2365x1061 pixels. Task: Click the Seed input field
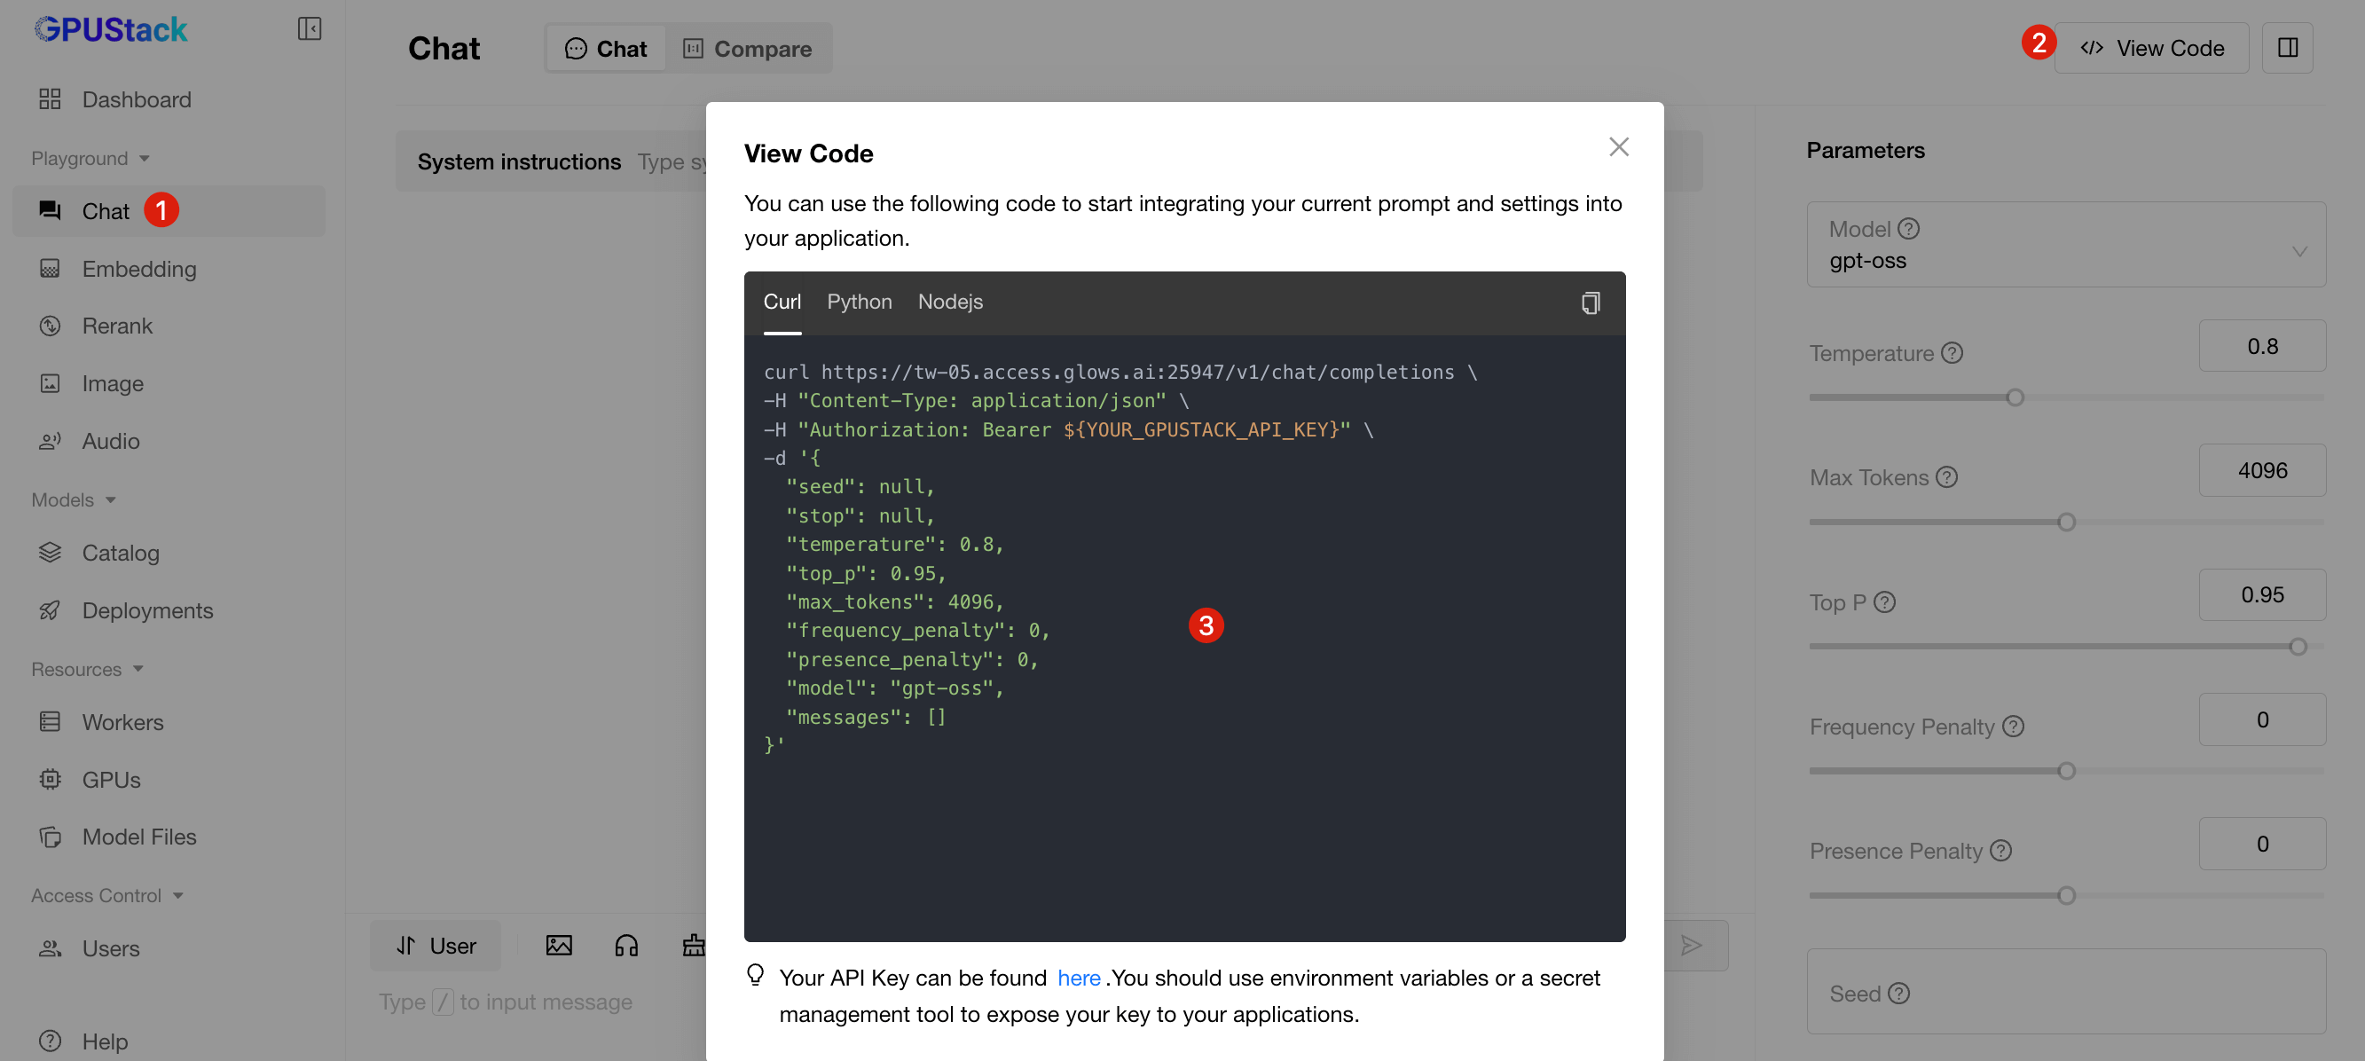(2066, 993)
